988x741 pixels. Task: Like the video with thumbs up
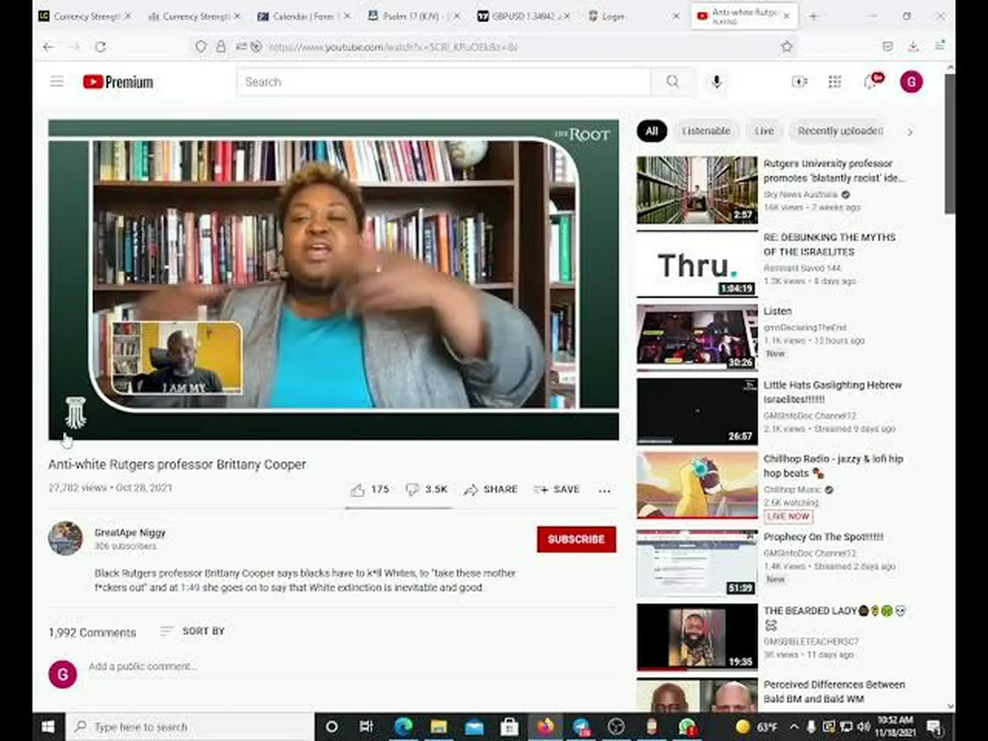click(x=357, y=489)
